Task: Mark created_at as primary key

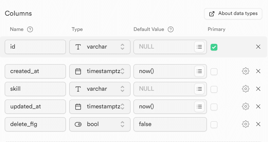Action: coord(214,71)
